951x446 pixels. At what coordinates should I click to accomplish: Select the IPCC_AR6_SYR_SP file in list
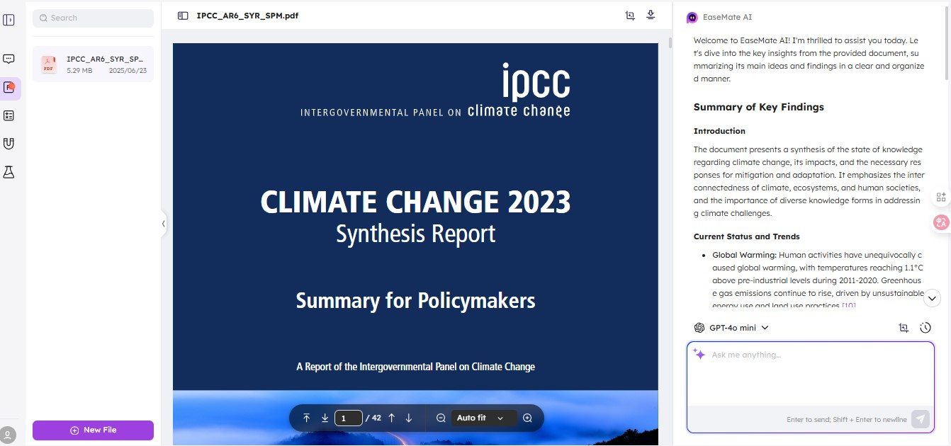93,64
